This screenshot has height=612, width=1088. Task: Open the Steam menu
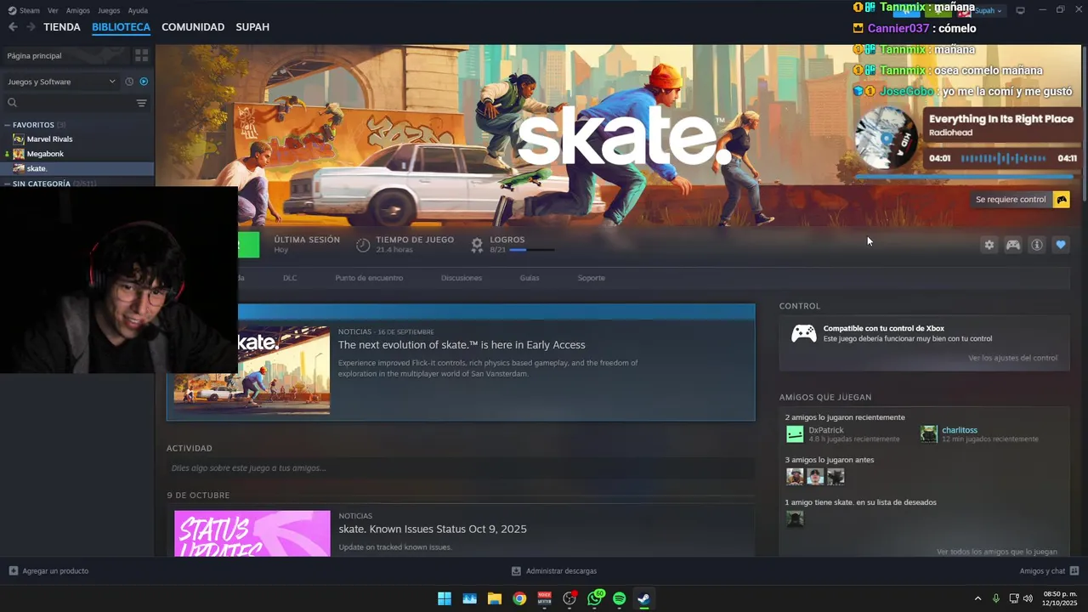tap(25, 10)
